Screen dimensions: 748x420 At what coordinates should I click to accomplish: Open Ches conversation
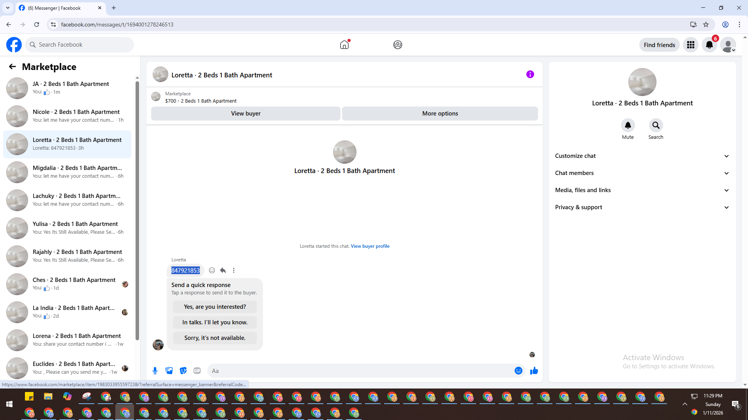(67, 284)
